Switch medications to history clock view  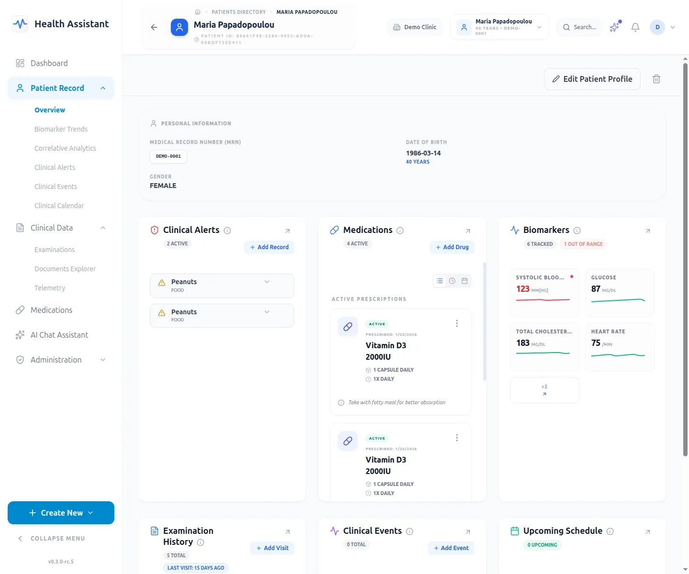(452, 281)
